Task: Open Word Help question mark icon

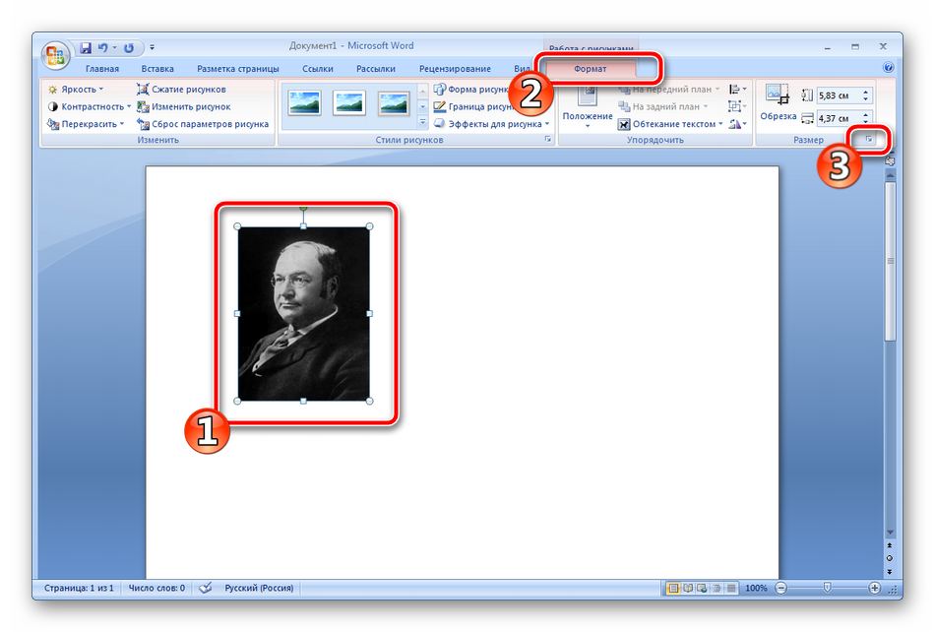Action: [888, 69]
